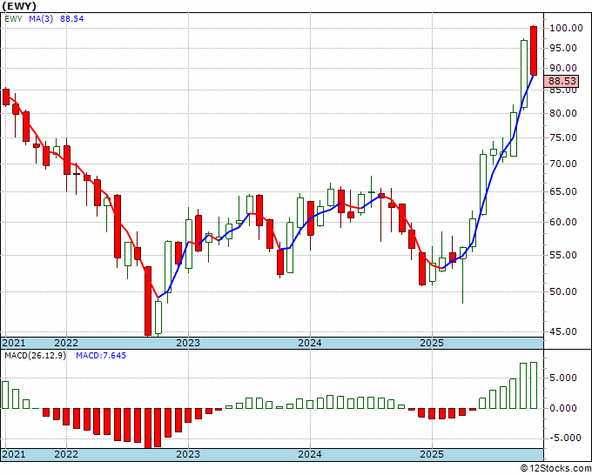Viewport: 592px width, 475px height.
Task: Click the 80.00 price axis label
Action: (563, 113)
